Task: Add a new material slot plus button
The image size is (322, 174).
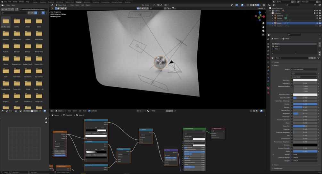Action: click(x=319, y=44)
